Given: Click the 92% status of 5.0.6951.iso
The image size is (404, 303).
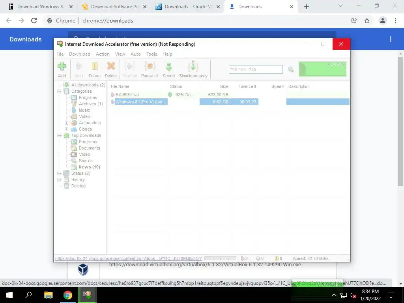Looking at the screenshot, I should 184,95.
